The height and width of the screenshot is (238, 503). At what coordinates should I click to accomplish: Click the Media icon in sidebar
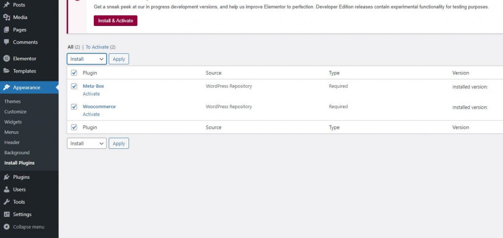(x=6, y=17)
